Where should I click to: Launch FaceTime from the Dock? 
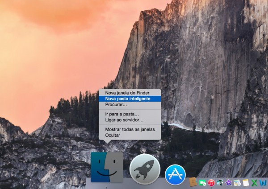click(x=202, y=183)
